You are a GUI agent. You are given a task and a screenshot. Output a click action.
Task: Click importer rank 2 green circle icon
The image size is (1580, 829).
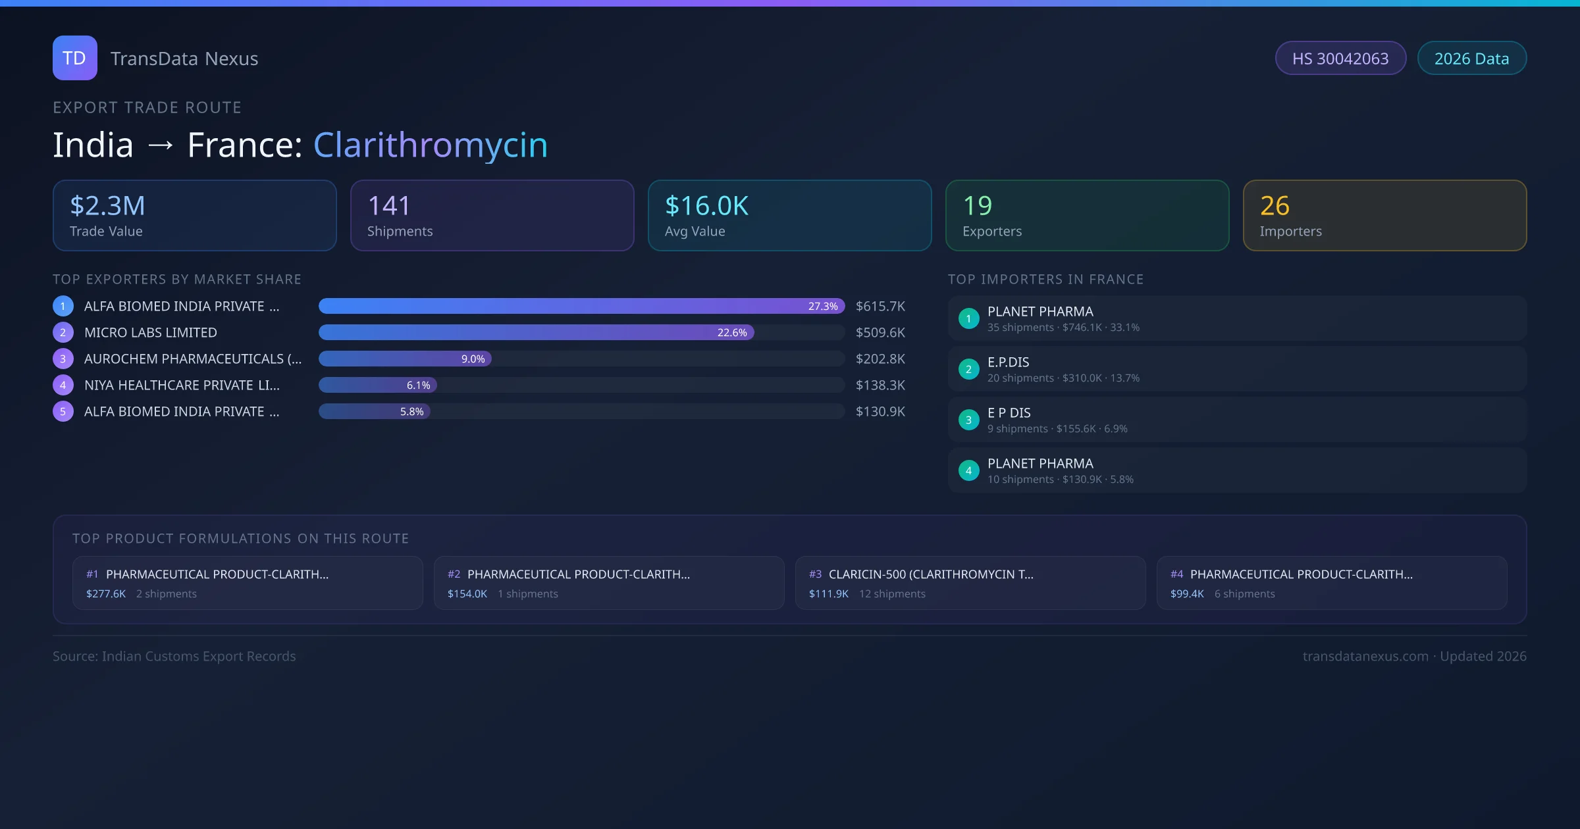968,369
